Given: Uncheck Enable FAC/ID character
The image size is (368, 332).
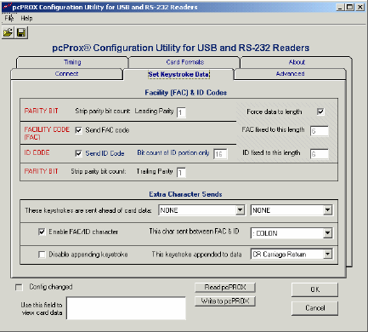Looking at the screenshot, I should (x=42, y=232).
